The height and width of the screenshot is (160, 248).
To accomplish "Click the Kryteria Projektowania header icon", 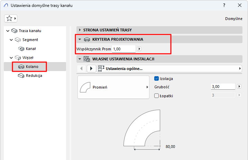I will 87,39.
